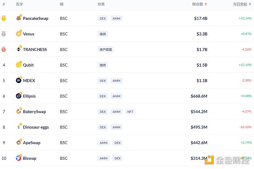254x169 pixels.
Task: Select the 资产管理 tag on TRANCHESS
Action: pos(105,49)
